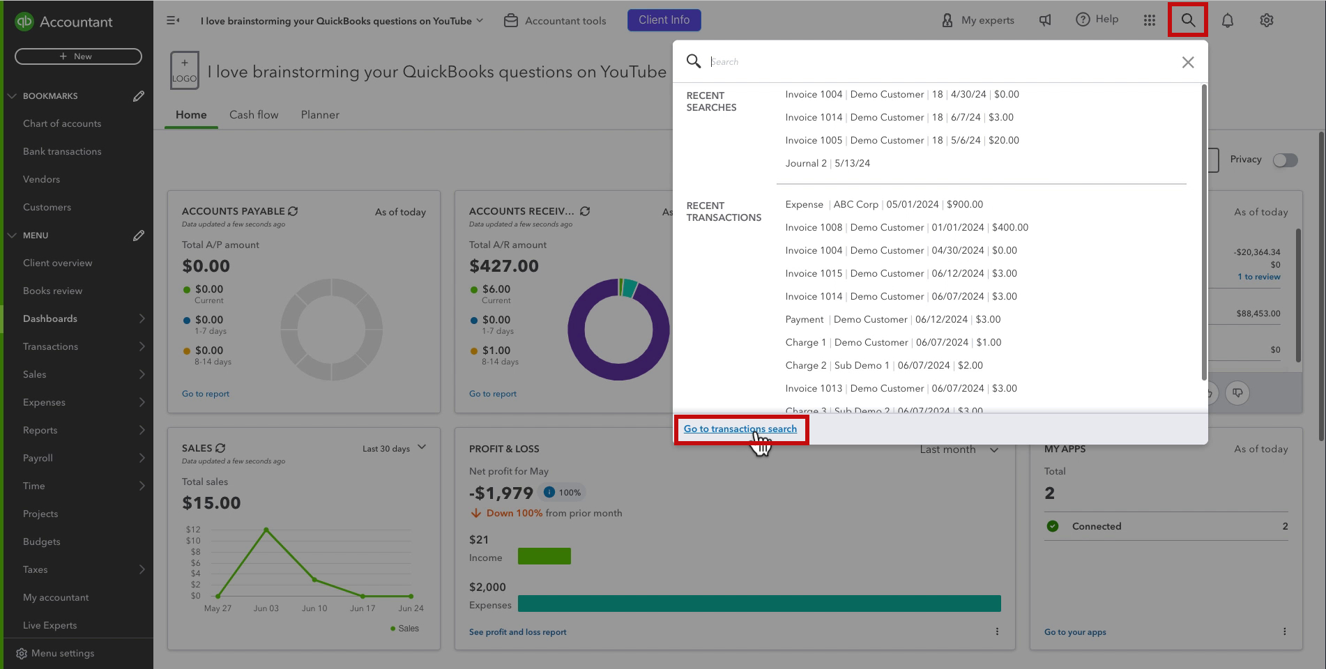Expand the Time submenu
Viewport: 1326px width, 669px height.
click(142, 486)
